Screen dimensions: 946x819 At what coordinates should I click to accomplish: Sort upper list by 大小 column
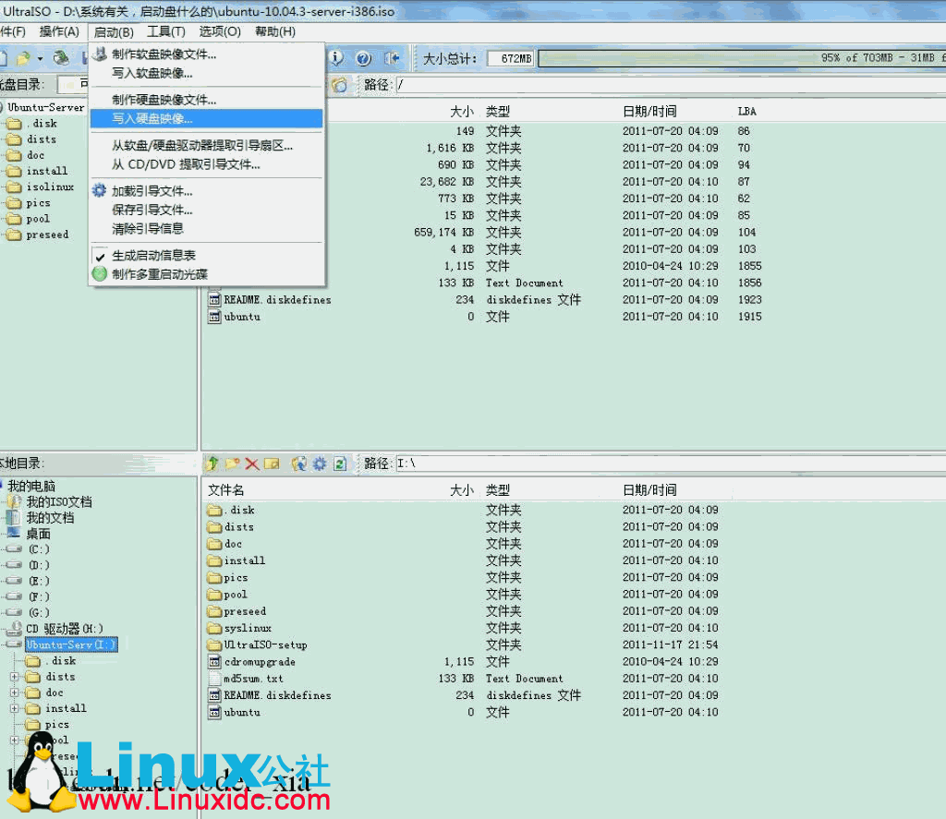tap(462, 111)
